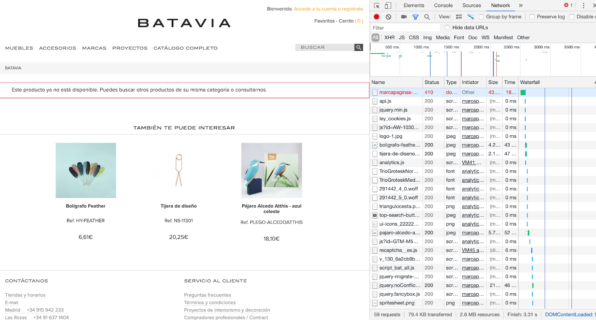Viewport: 596px width, 320px height.
Task: Stop recording network log red button
Action: (377, 17)
